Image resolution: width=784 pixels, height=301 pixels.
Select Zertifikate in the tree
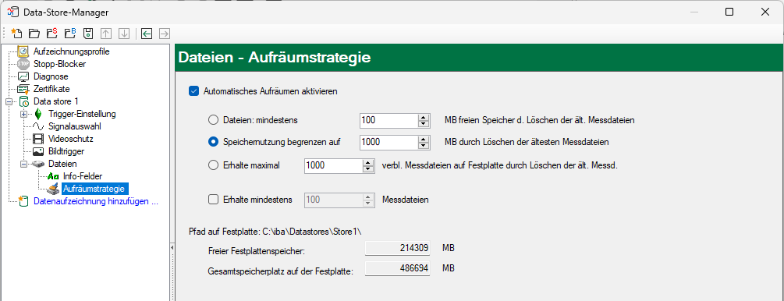point(51,89)
